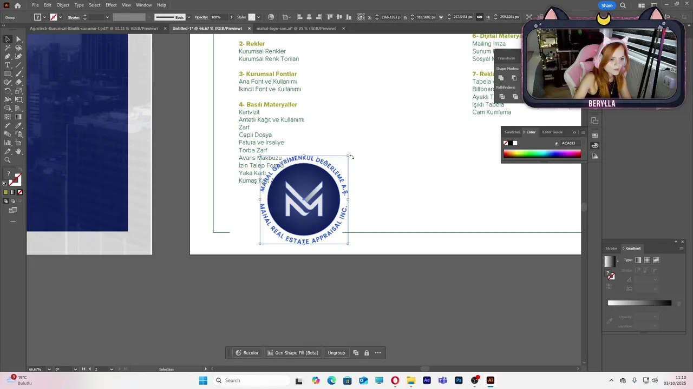The image size is (693, 389).
Task: Choose Linear Gradient type
Action: point(638,260)
